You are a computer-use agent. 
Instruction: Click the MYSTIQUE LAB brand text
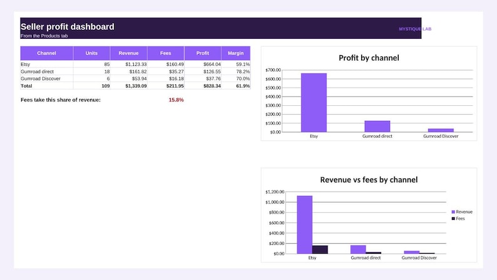[415, 29]
